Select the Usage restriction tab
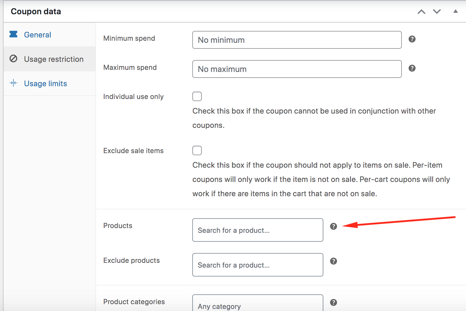This screenshot has width=466, height=311. click(x=53, y=59)
